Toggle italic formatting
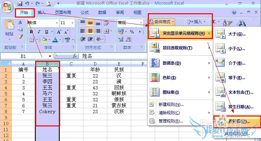 tap(39, 32)
